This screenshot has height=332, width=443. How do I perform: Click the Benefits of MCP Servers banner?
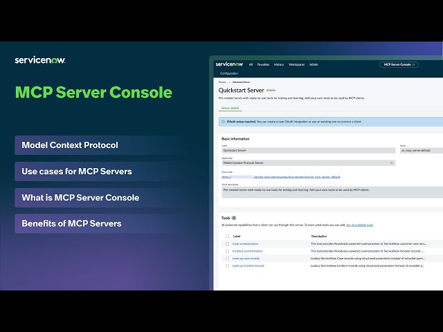(98, 223)
